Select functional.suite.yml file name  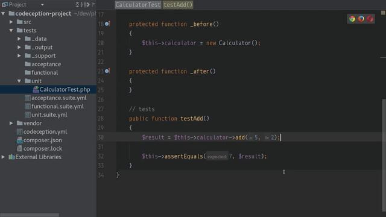point(57,106)
